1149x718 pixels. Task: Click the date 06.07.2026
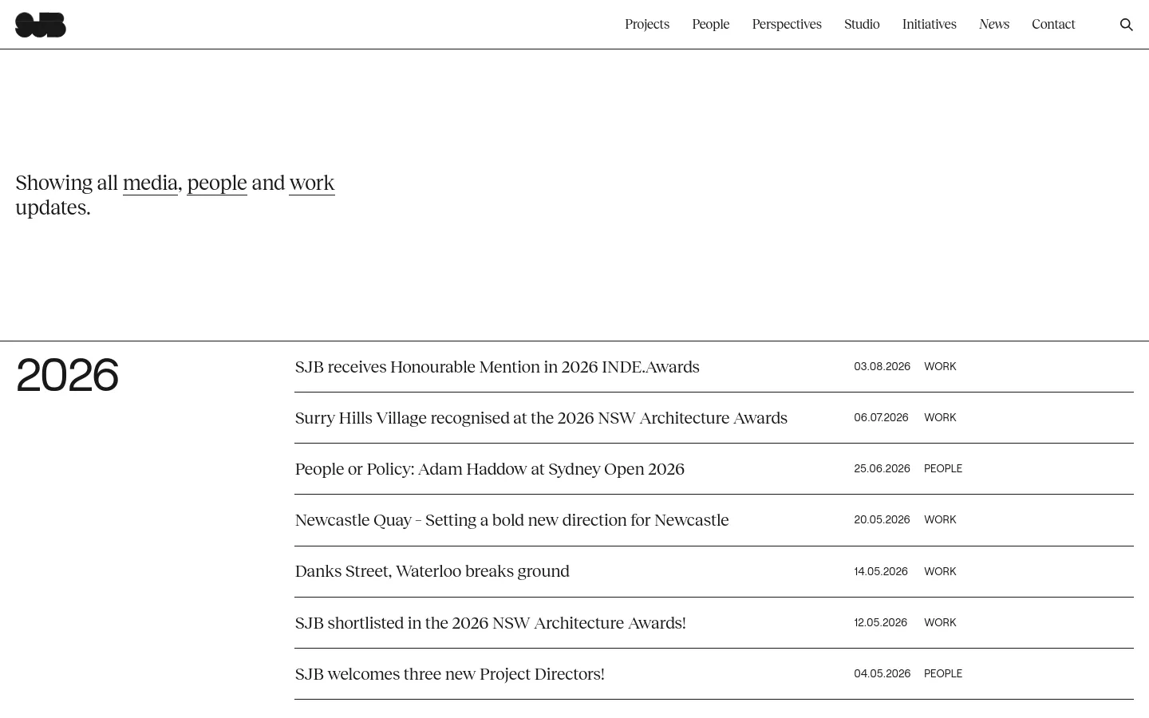881,418
